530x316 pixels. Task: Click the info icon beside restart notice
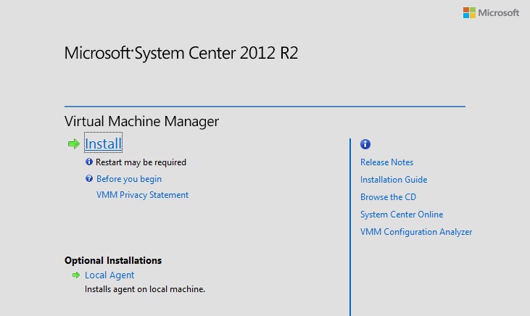pos(89,162)
